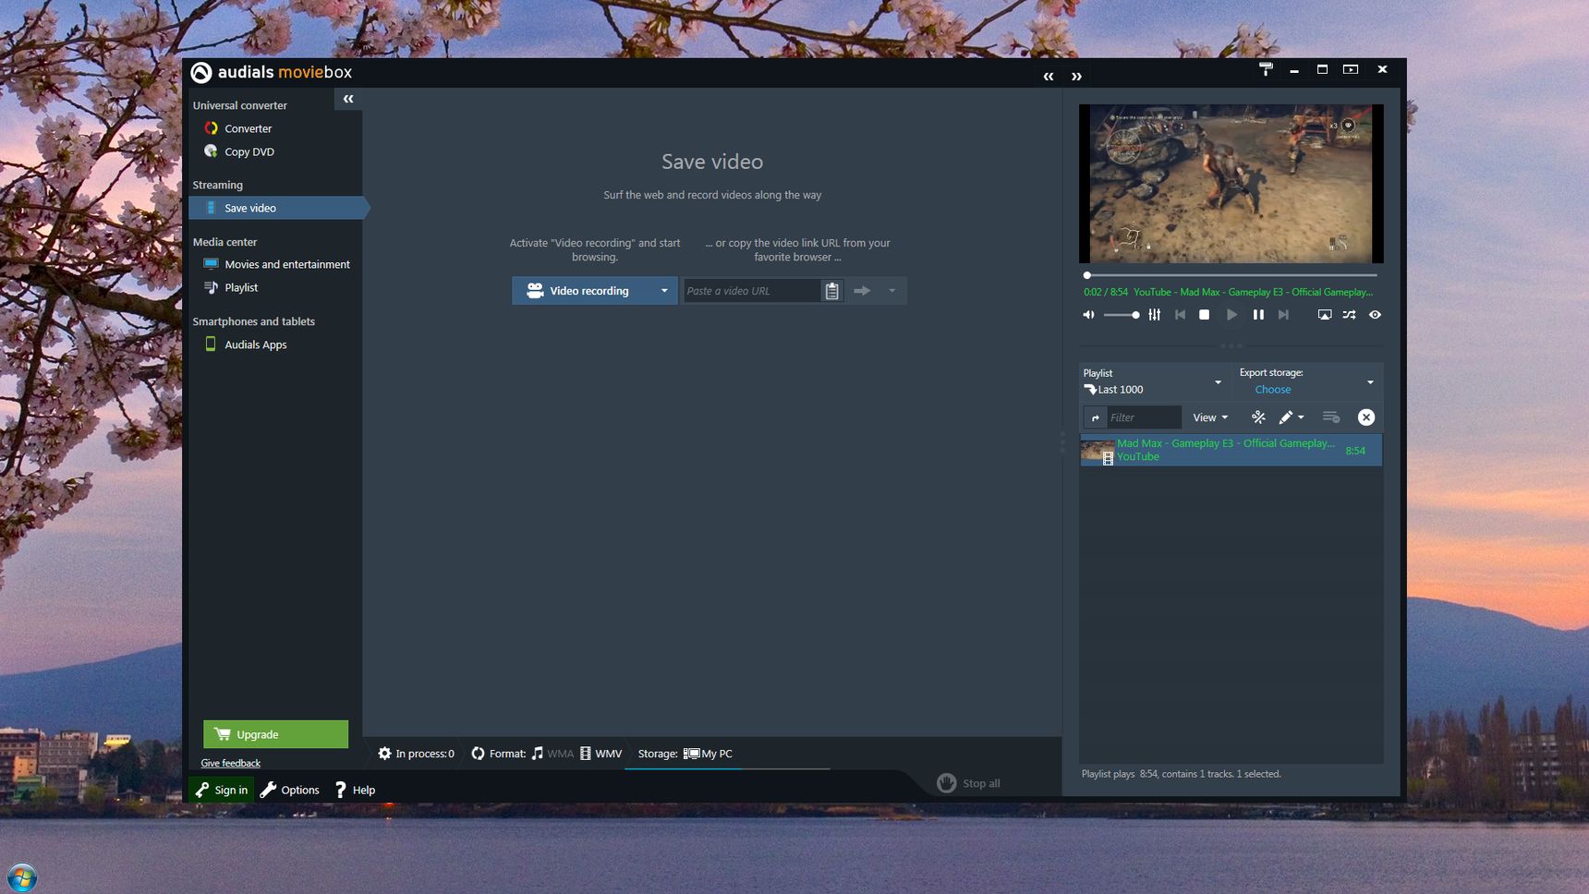
Task: Click the cast-to-screen icon in player
Action: pos(1325,315)
